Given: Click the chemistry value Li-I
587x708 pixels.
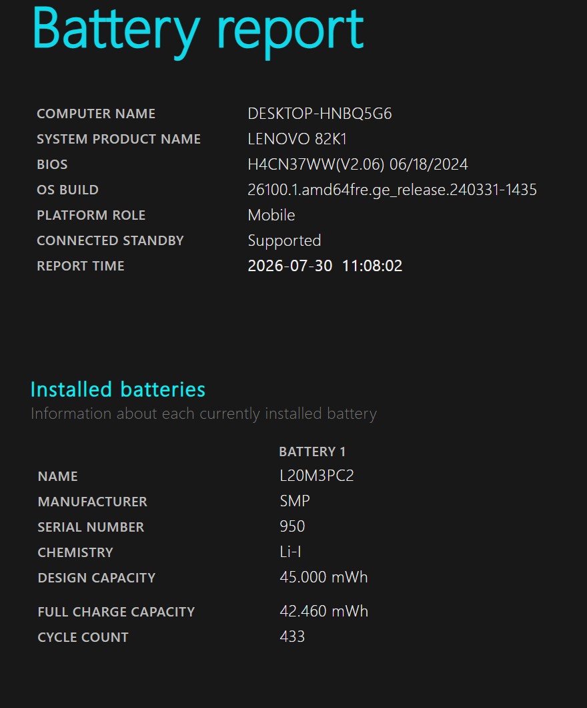Looking at the screenshot, I should [x=290, y=552].
